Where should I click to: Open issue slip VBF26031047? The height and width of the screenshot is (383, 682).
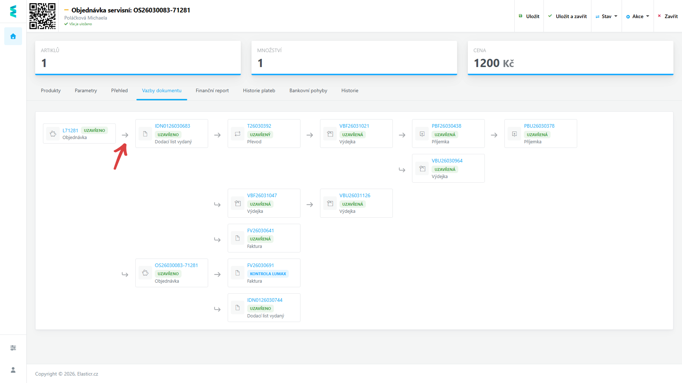(x=262, y=195)
